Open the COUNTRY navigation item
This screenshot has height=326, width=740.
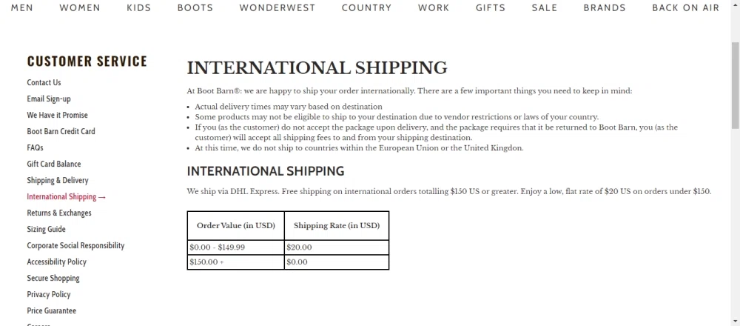coord(366,8)
